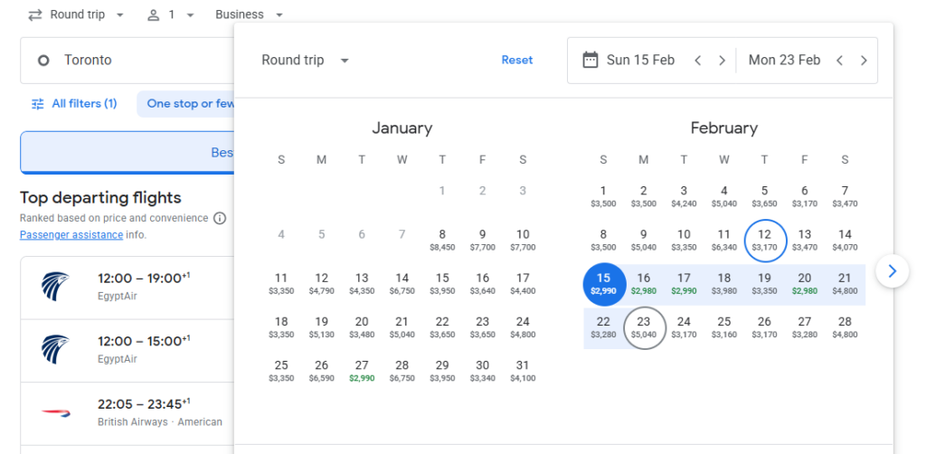Select January 31 priced $4,100
The width and height of the screenshot is (926, 454).
point(523,371)
